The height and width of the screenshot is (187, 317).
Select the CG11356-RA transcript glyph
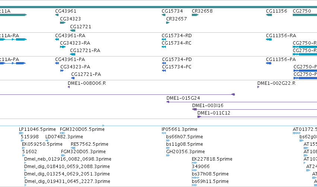click(269, 39)
